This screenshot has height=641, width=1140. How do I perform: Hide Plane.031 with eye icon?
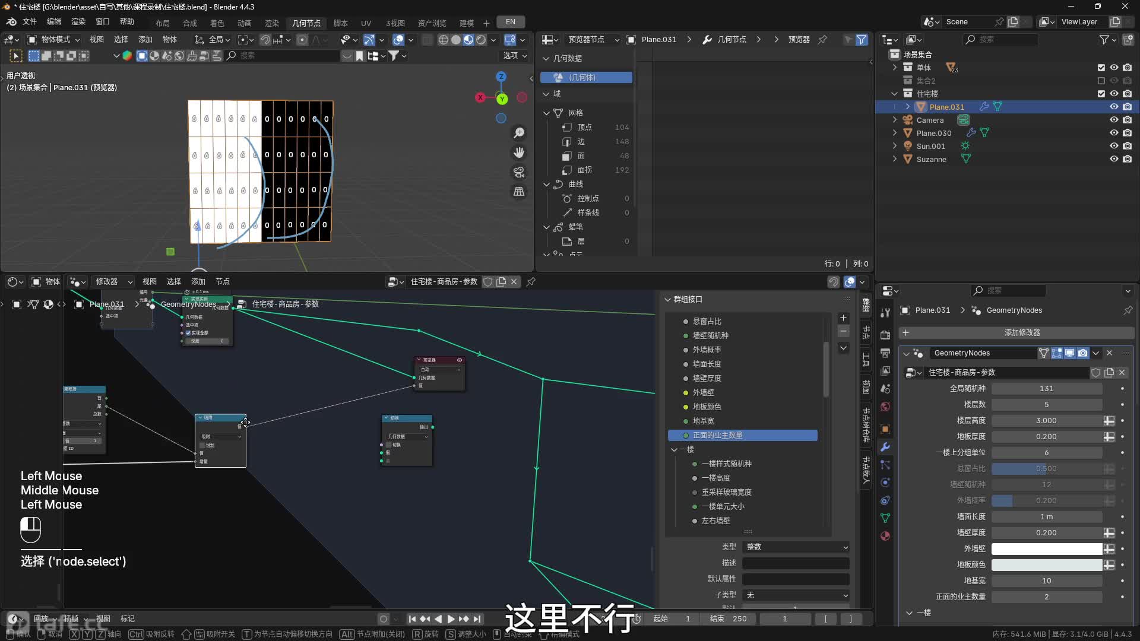pos(1114,107)
